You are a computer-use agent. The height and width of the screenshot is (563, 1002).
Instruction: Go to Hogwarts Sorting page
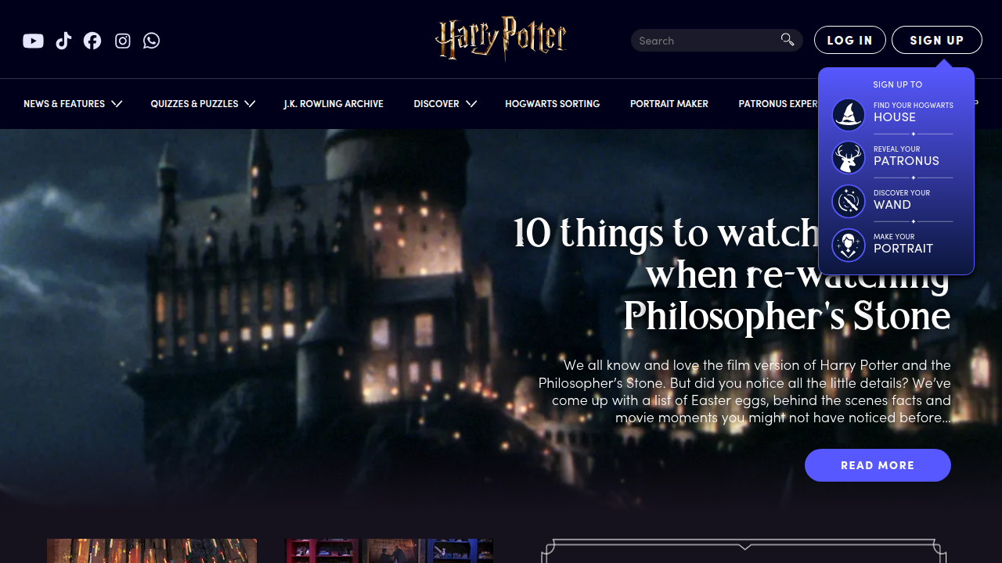[x=553, y=104]
